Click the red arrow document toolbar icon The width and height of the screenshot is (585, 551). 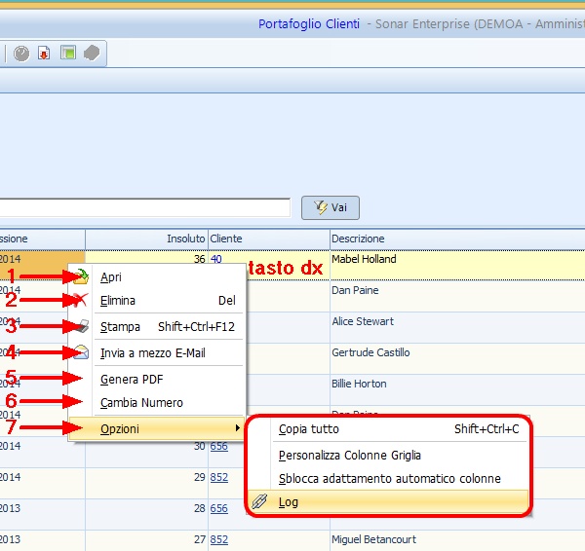45,54
